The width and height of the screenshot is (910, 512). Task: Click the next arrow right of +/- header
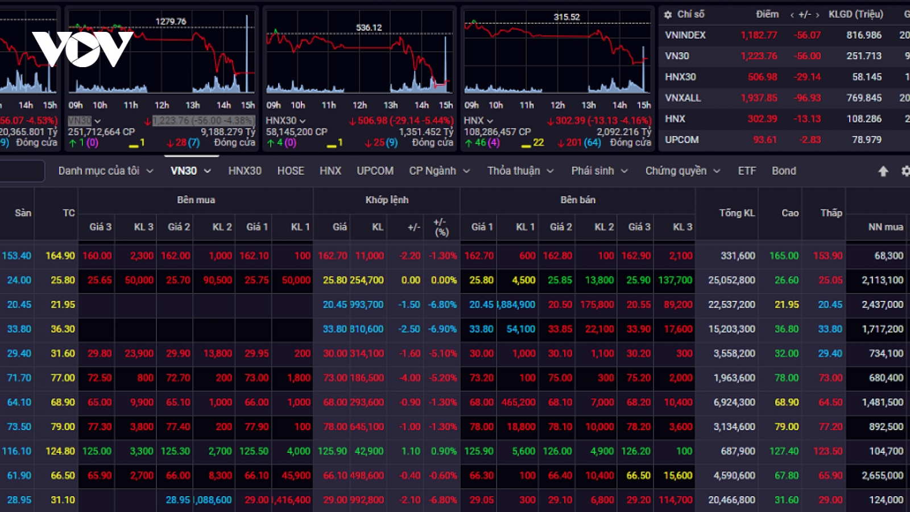(817, 15)
